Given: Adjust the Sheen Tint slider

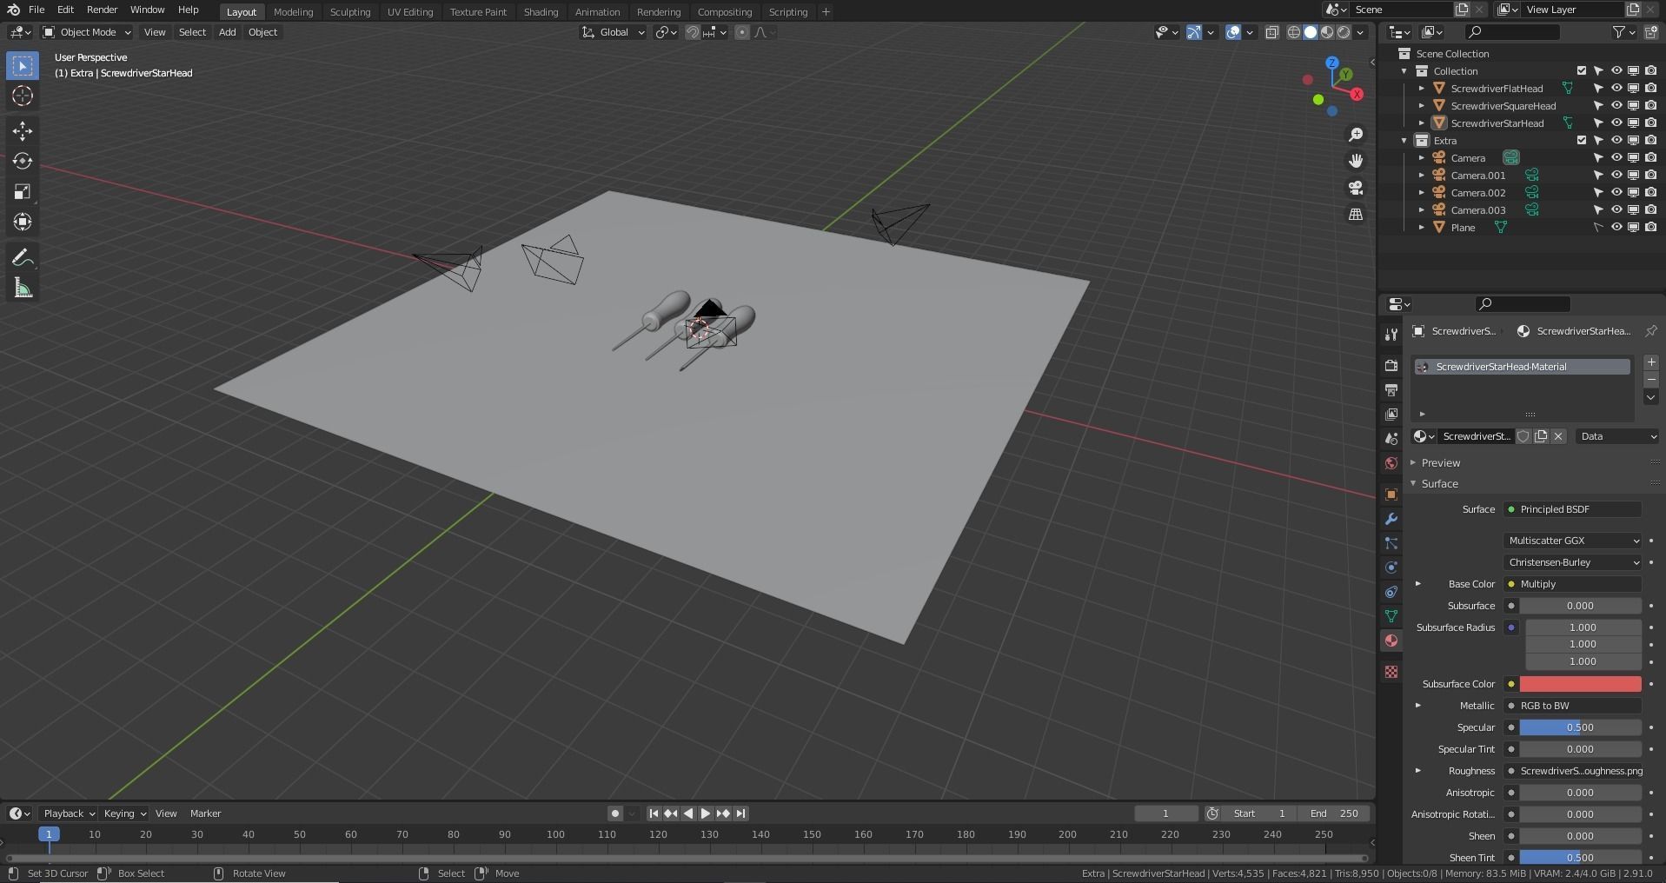Looking at the screenshot, I should (1580, 857).
